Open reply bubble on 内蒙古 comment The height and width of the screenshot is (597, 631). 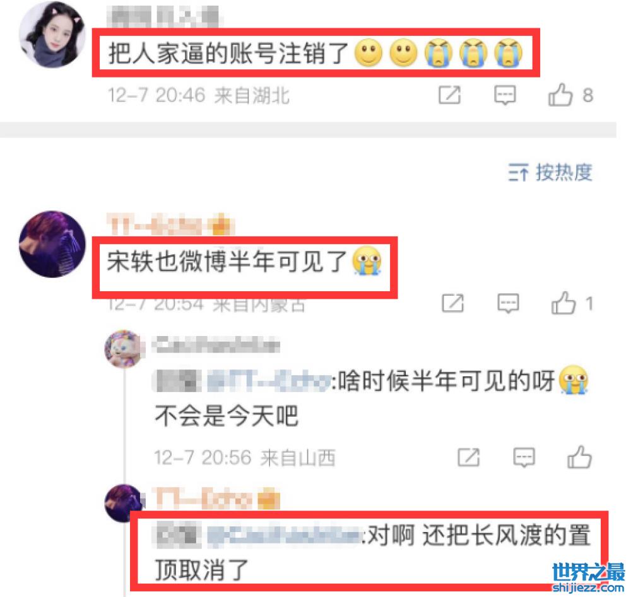coord(508,303)
